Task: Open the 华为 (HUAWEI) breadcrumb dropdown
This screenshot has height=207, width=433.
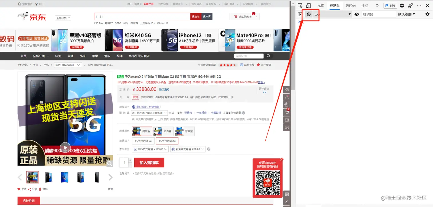Action: tap(68, 65)
